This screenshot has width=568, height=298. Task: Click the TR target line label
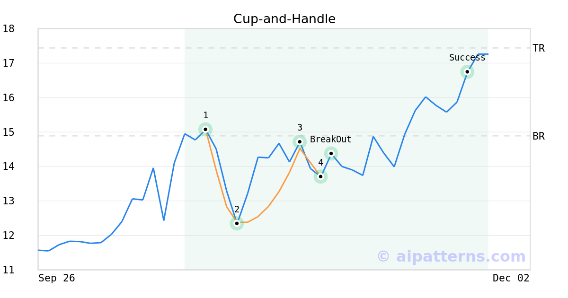point(539,48)
